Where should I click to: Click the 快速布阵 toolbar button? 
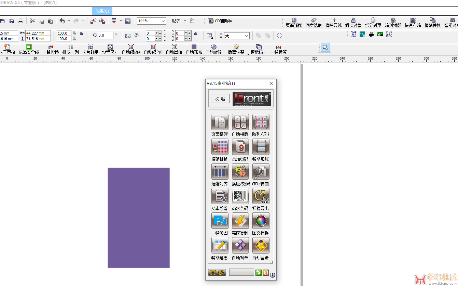413,23
